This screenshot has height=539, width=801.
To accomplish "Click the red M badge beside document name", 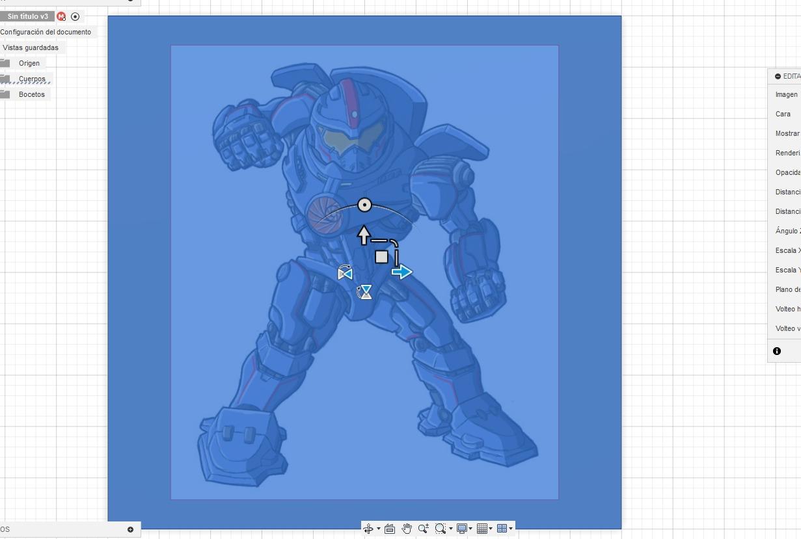I will (x=61, y=16).
